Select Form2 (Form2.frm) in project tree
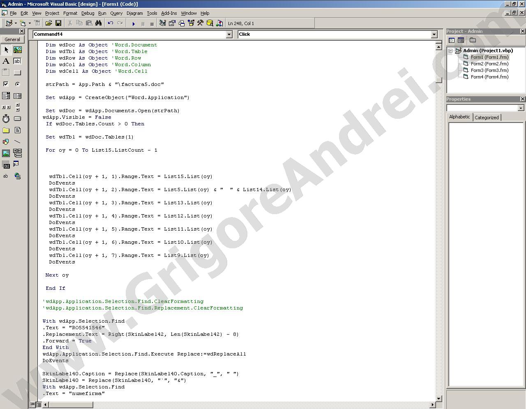Image resolution: width=526 pixels, height=409 pixels. coord(489,64)
